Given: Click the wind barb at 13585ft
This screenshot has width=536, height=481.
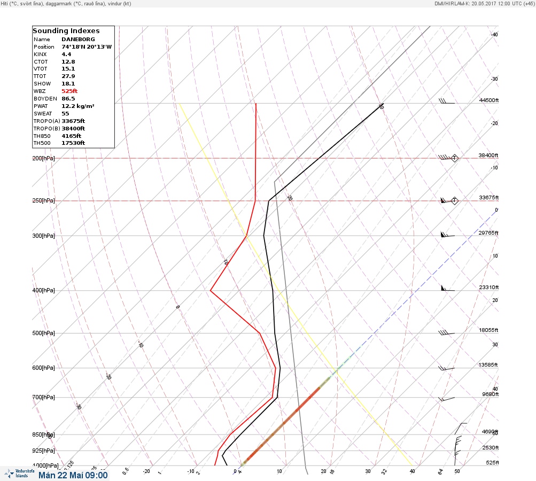Looking at the screenshot, I should (x=446, y=368).
